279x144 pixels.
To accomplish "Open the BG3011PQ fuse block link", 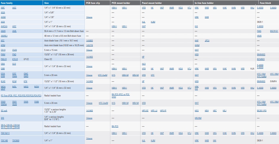I will tap(262, 111).
